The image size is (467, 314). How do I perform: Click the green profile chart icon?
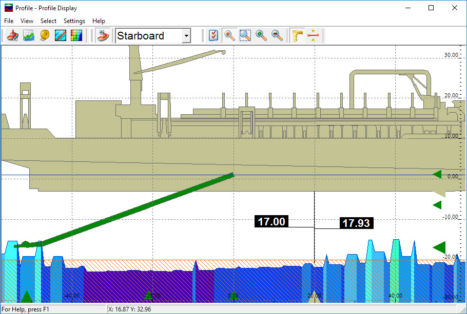29,36
